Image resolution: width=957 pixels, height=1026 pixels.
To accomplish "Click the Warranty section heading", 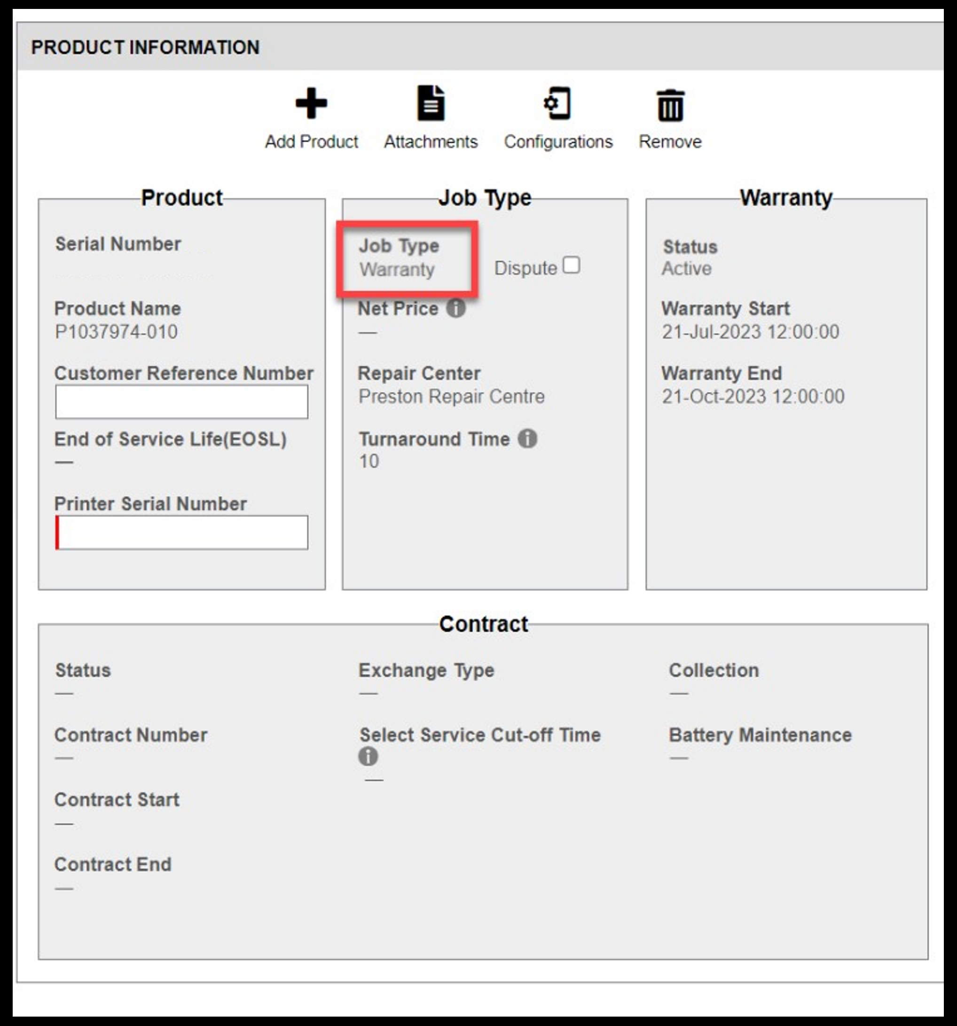I will tap(786, 198).
